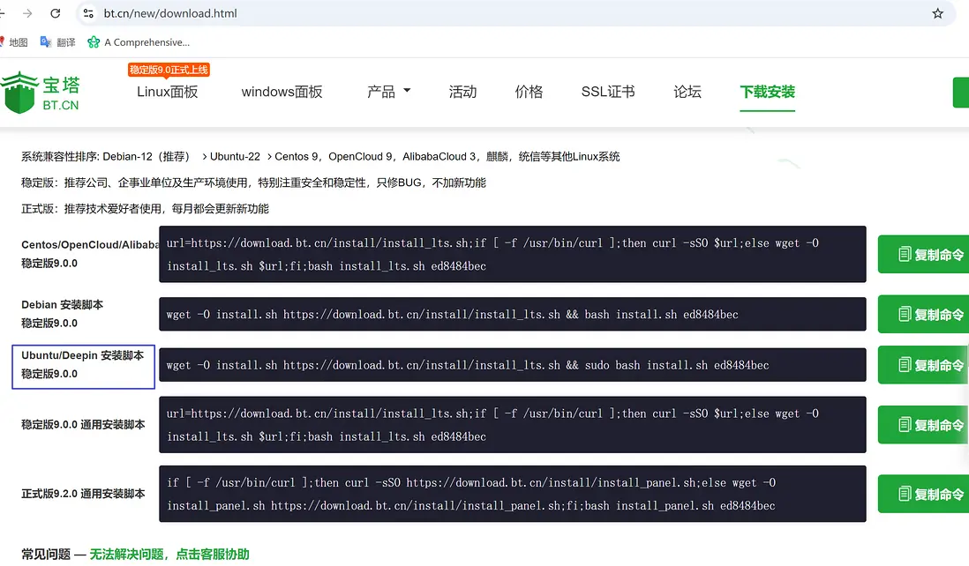Go to the 活动 page

coord(462,92)
